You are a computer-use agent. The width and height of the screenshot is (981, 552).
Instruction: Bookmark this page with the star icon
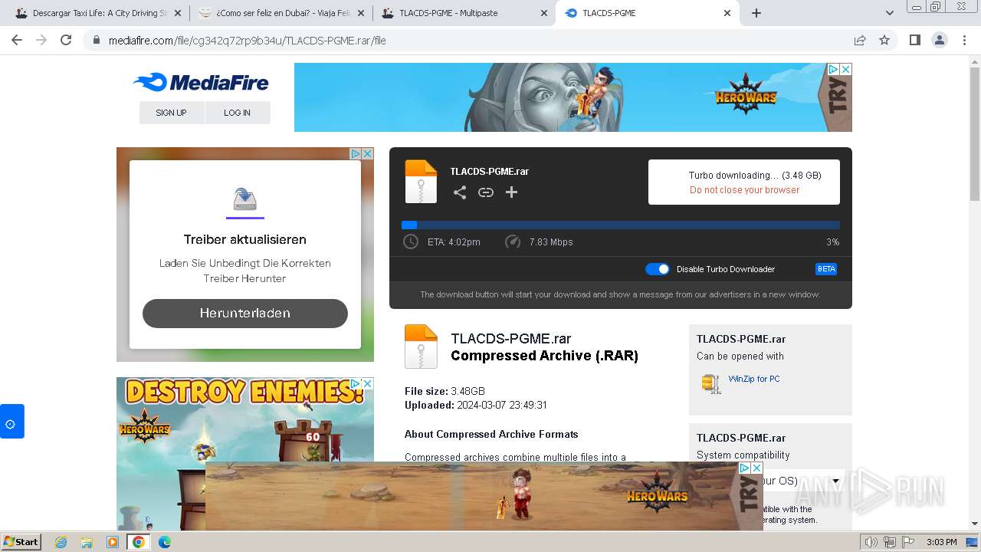point(884,40)
